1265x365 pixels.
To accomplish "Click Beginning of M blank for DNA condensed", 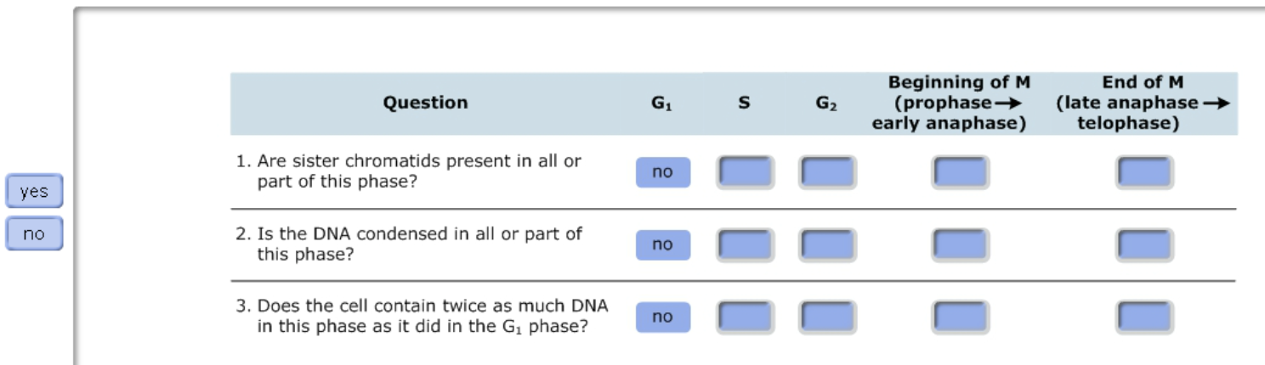I will coord(960,244).
